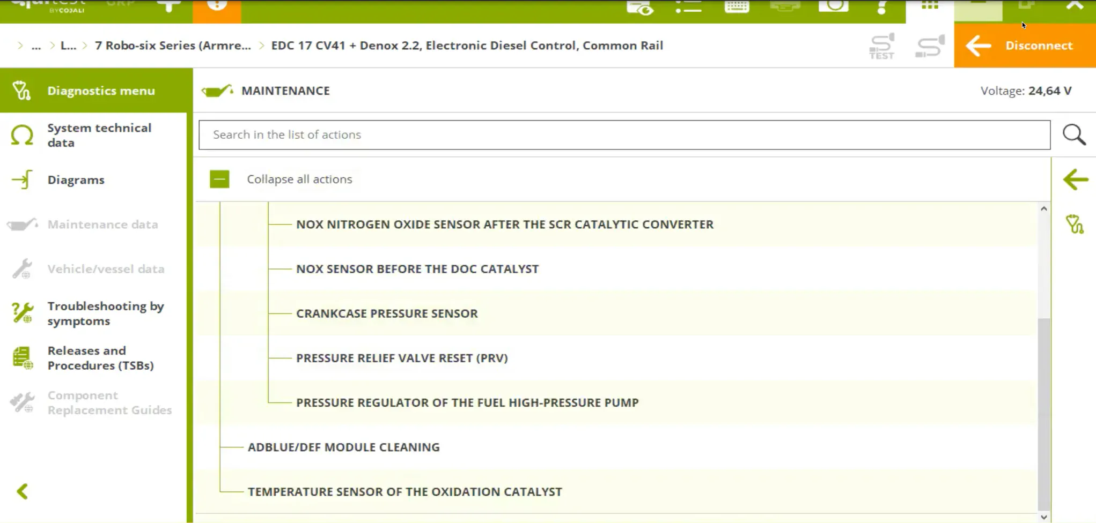Open the on-screen keyboard icon
Viewport: 1096px width, 523px height.
[x=737, y=6]
